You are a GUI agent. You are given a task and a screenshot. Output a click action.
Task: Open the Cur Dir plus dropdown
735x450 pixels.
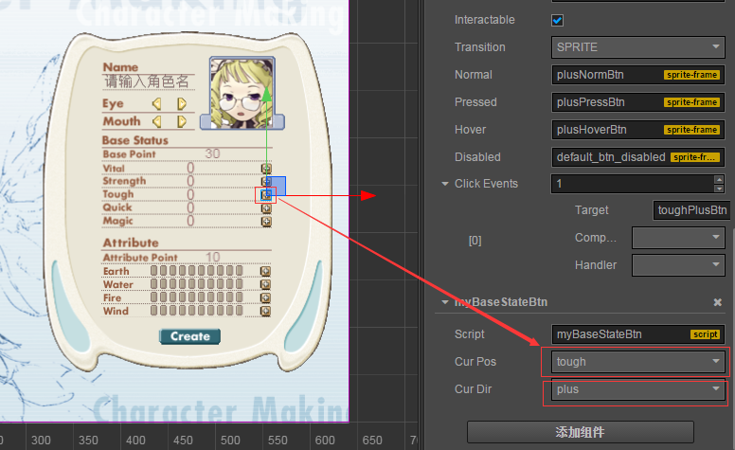pyautogui.click(x=638, y=389)
